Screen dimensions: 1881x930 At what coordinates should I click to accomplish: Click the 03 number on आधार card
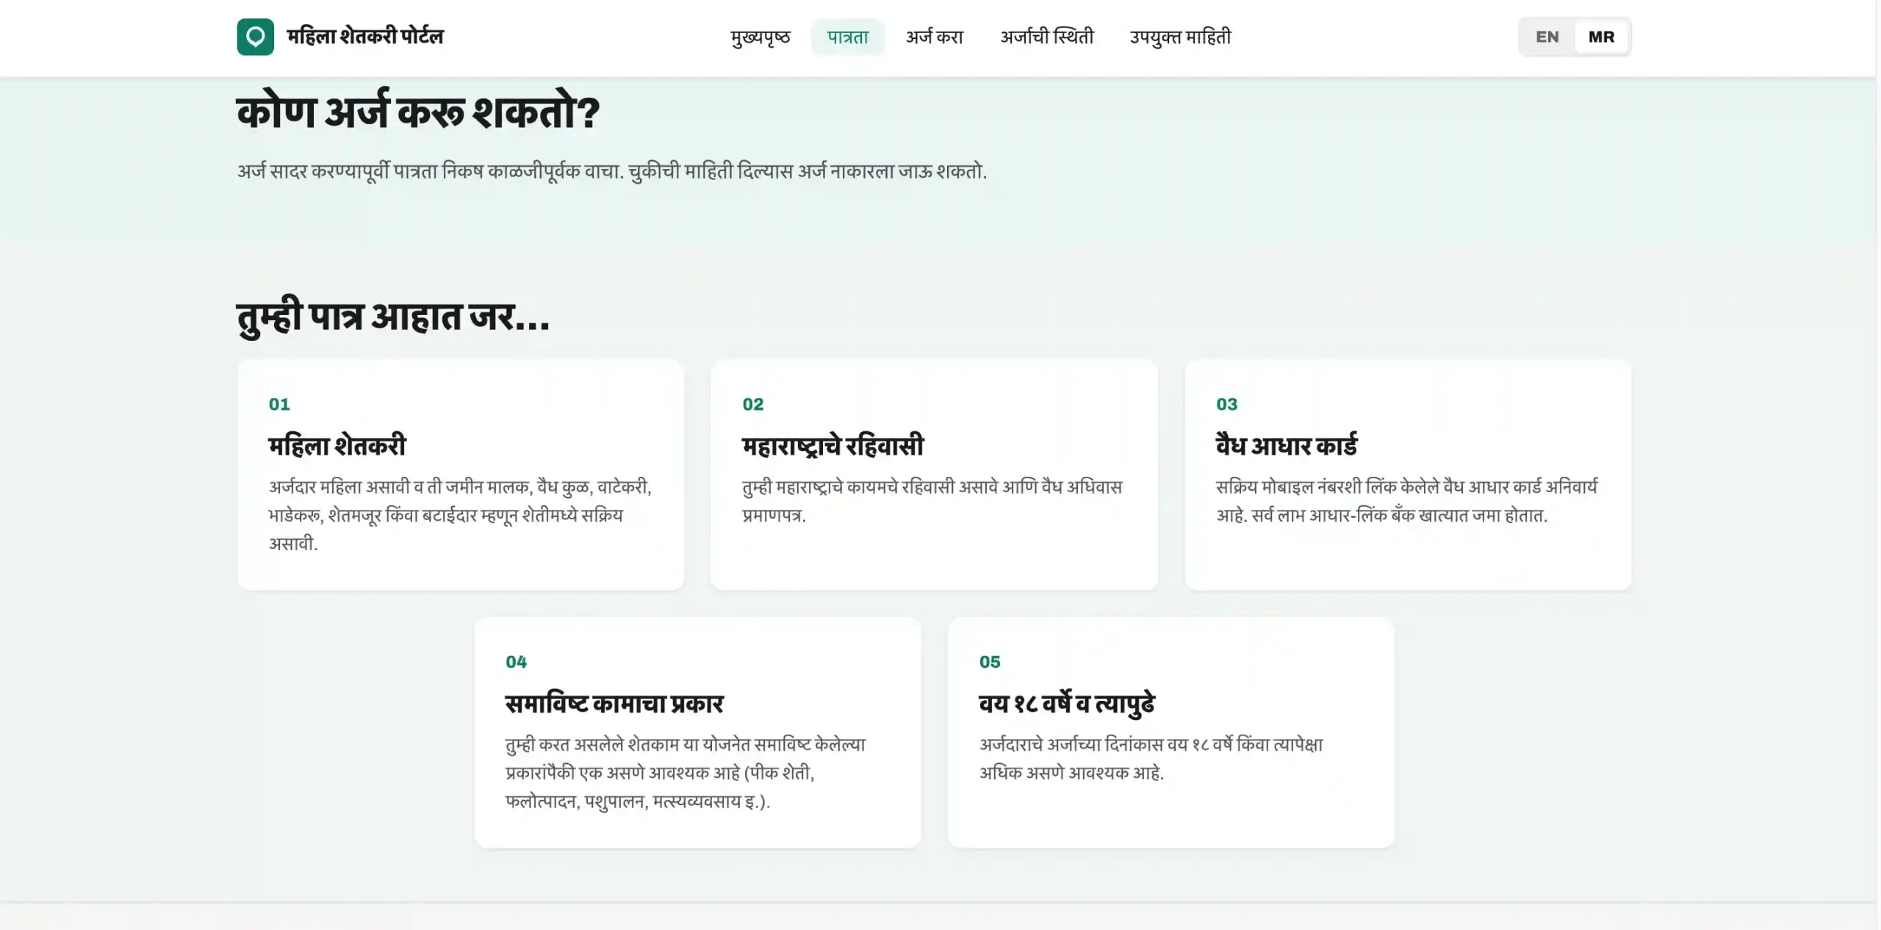pyautogui.click(x=1227, y=404)
